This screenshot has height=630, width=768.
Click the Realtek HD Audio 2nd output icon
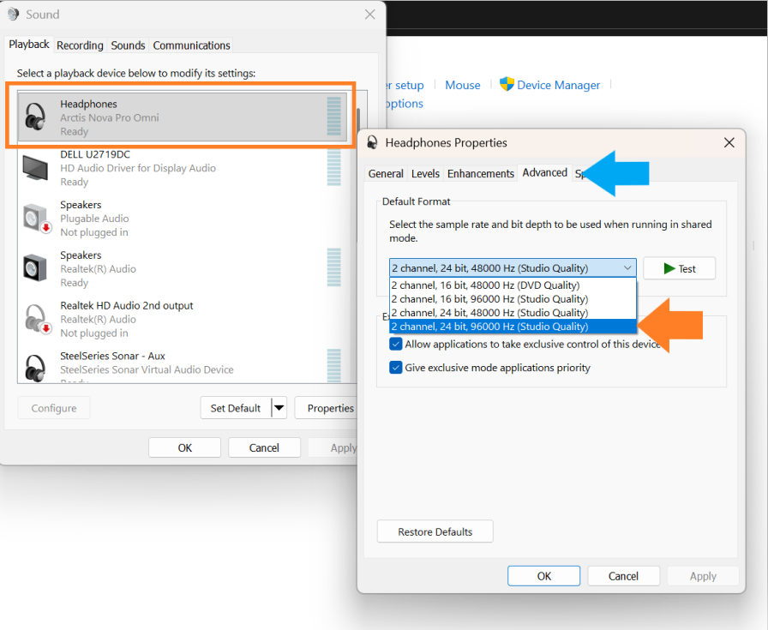(38, 319)
